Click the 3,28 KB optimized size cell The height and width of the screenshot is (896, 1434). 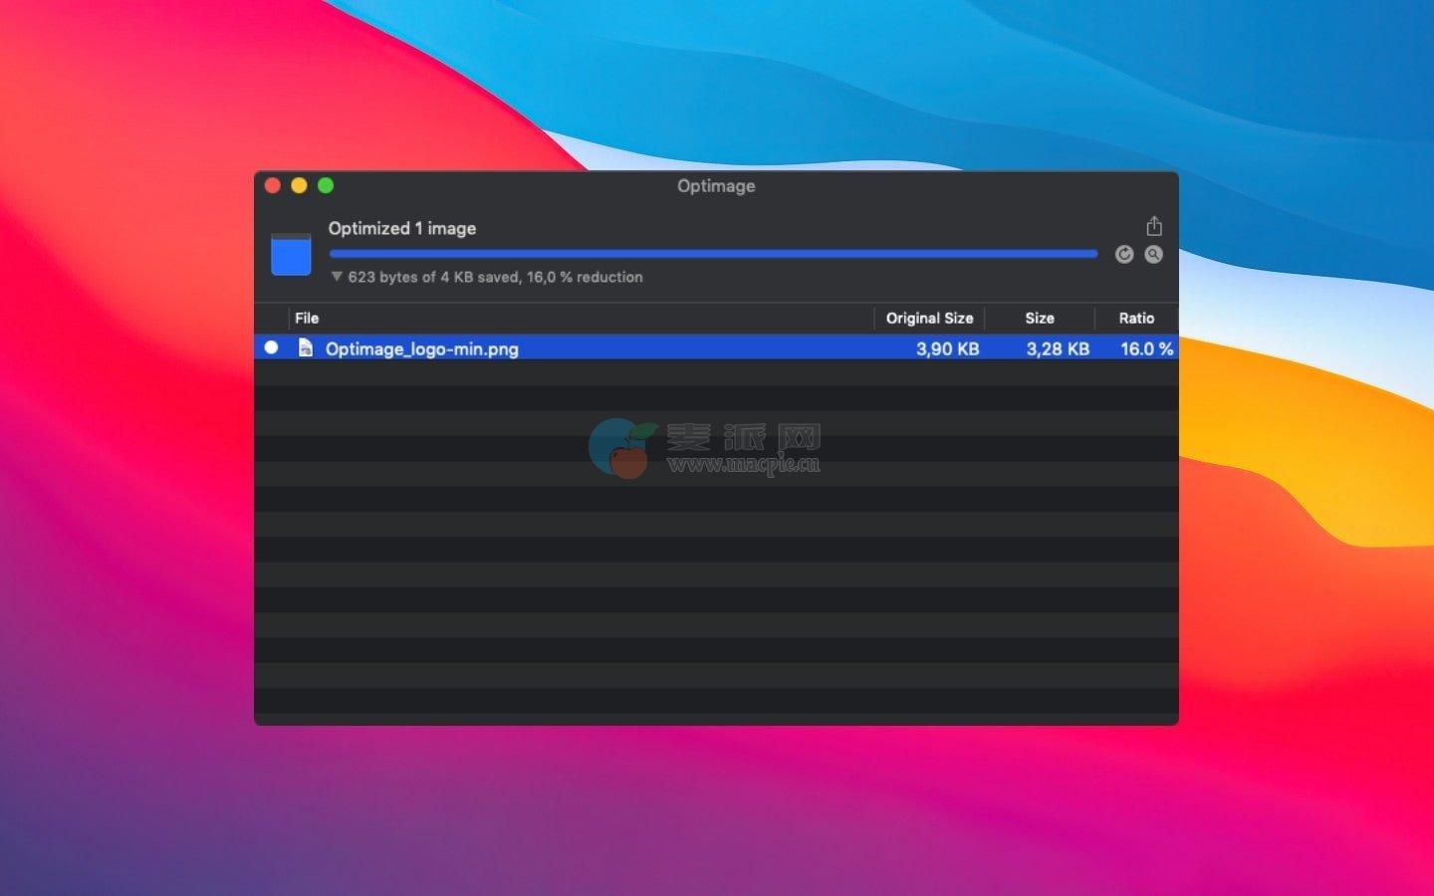coord(1058,348)
